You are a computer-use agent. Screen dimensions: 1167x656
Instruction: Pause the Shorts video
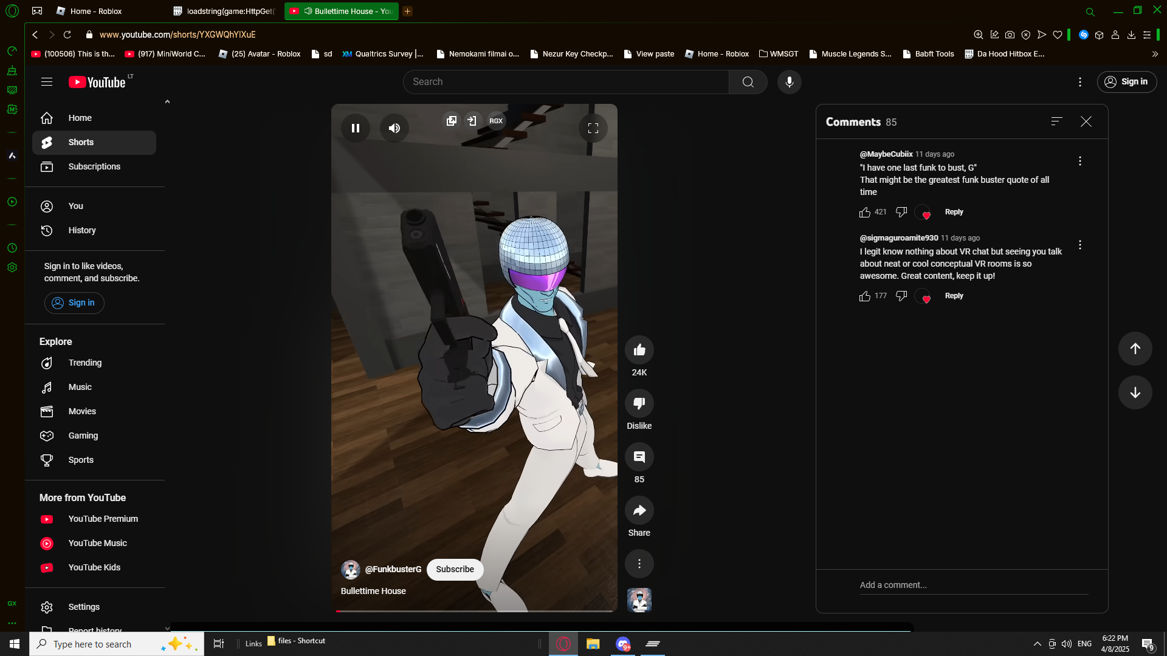pyautogui.click(x=356, y=128)
